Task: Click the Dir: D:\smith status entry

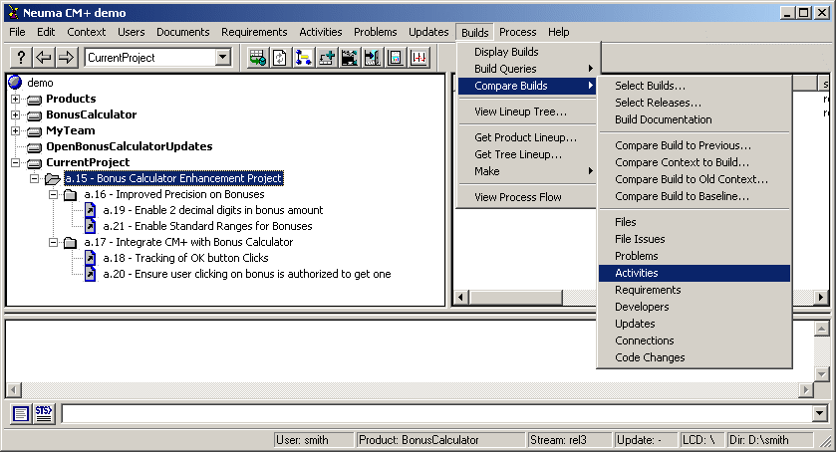Action: pos(770,440)
